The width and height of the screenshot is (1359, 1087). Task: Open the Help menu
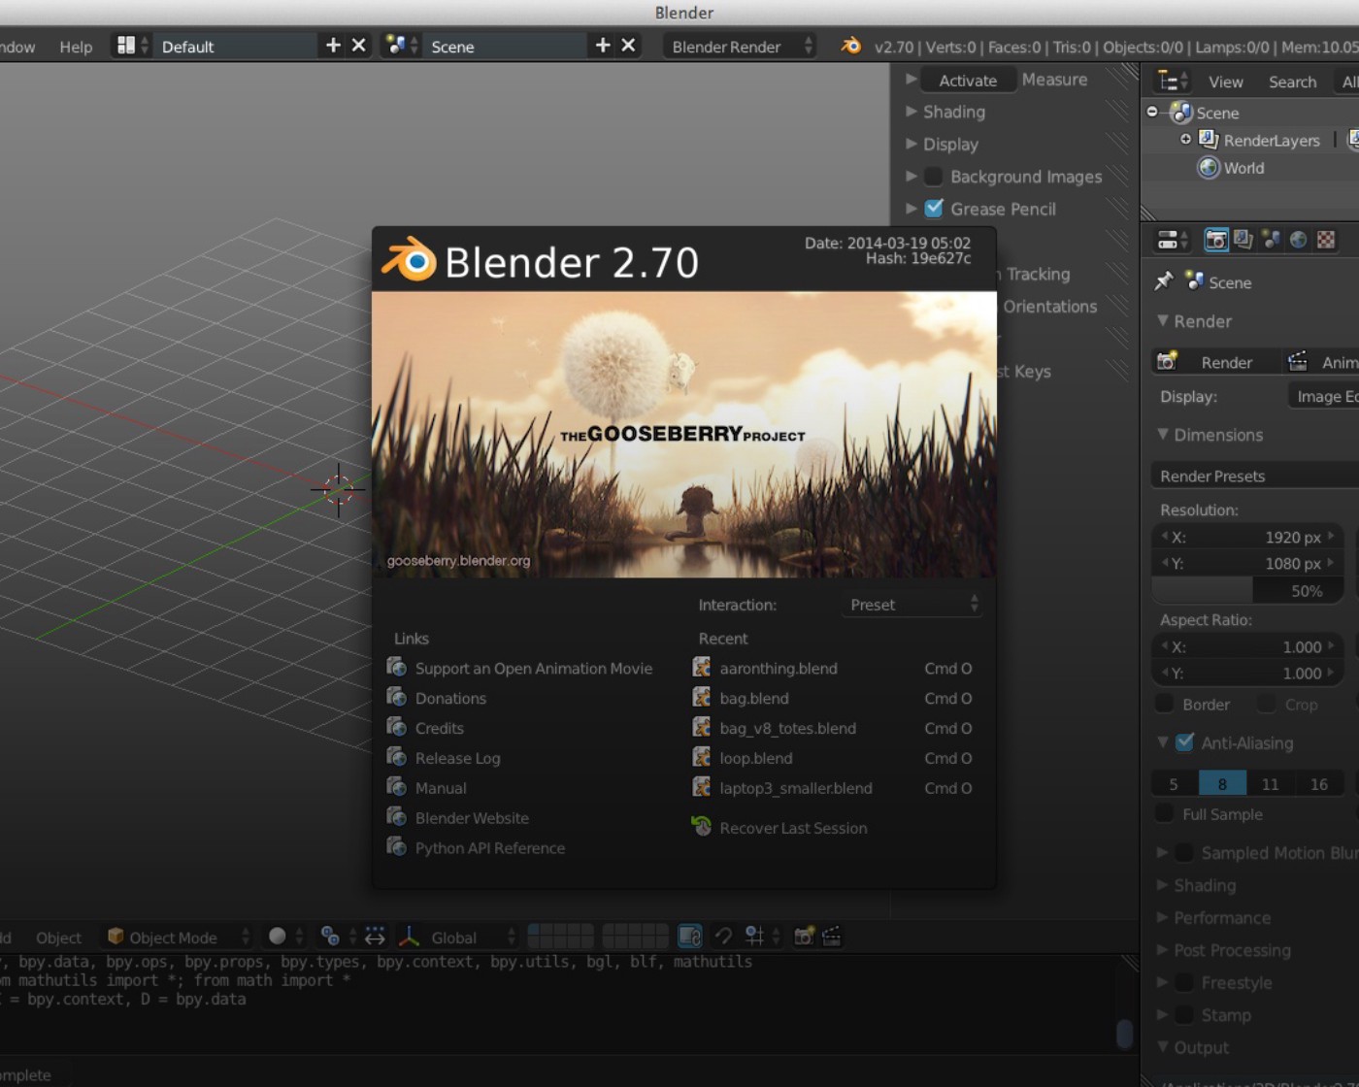76,47
